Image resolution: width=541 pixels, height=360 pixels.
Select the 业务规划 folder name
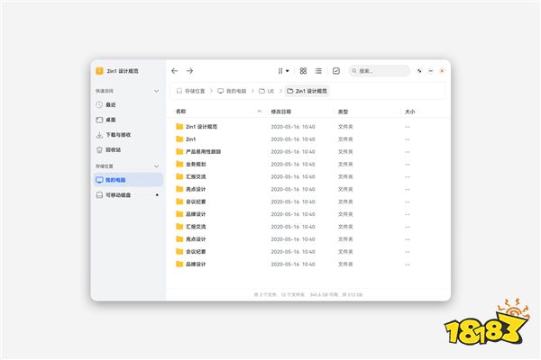(x=196, y=165)
